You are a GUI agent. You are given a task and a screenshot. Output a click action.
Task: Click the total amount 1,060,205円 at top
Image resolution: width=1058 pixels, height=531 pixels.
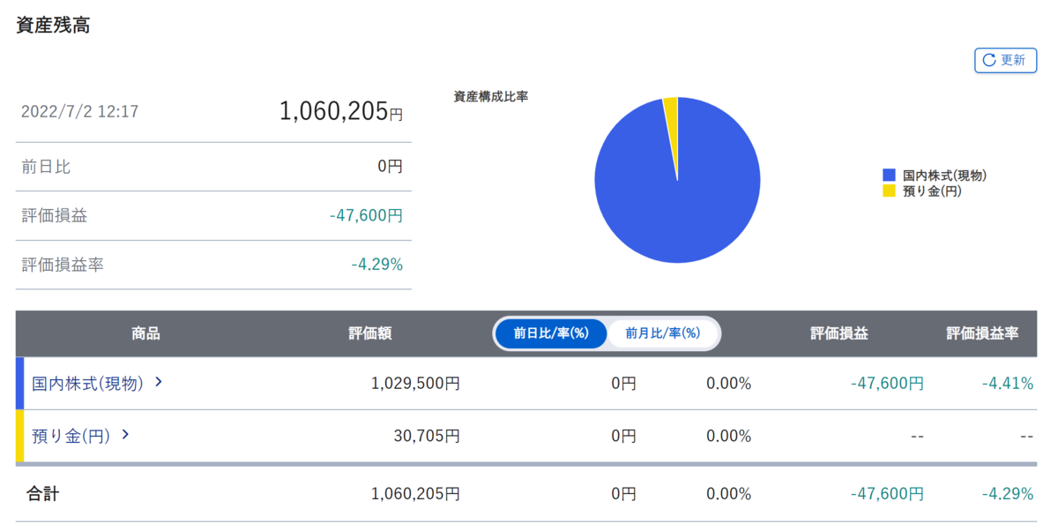click(341, 111)
